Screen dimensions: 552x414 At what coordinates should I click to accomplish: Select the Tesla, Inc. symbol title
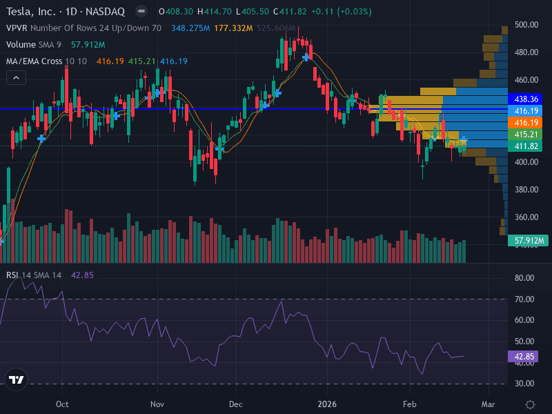tap(31, 12)
